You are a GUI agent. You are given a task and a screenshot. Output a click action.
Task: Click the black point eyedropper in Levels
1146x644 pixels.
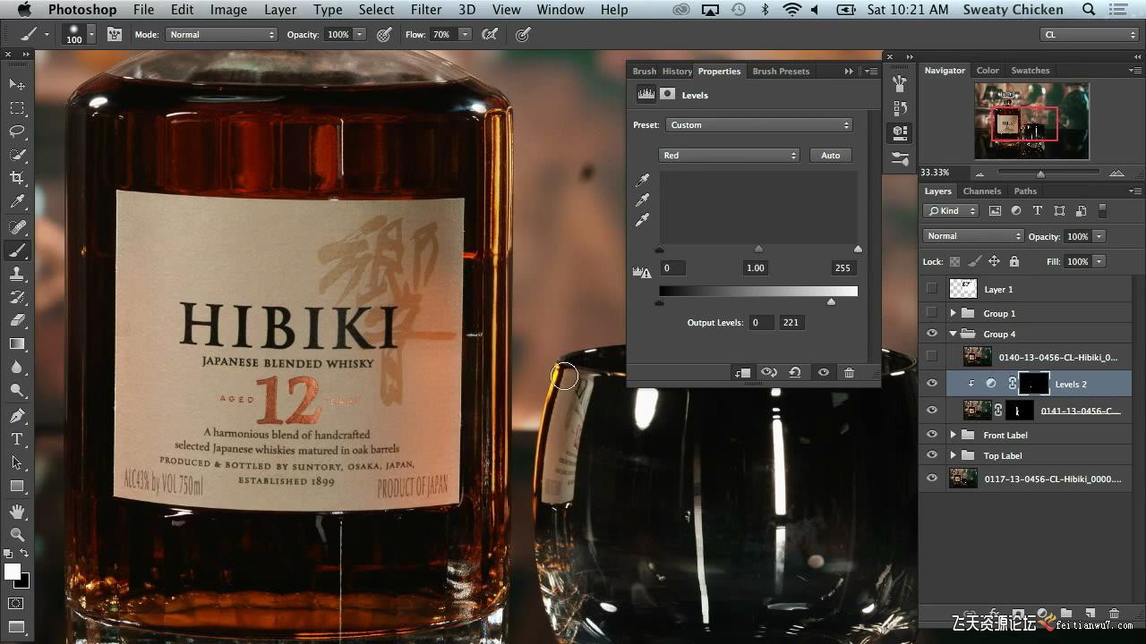coord(642,181)
